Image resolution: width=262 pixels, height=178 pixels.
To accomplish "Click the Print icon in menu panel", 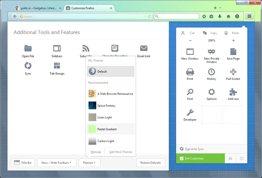I will pos(190,72).
